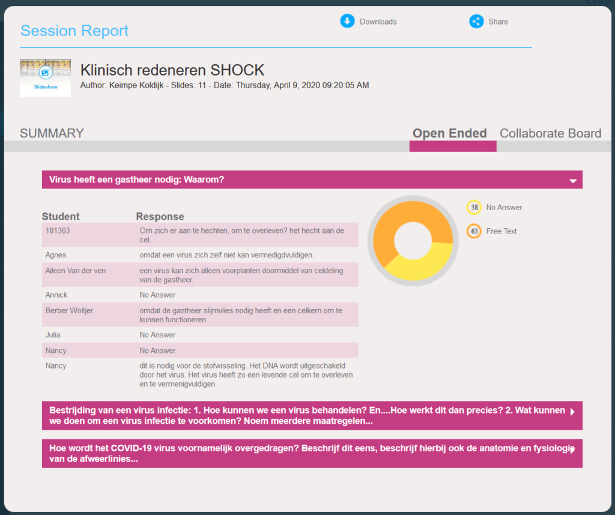
Task: Open the Slideshow thumbnail image
Action: coord(46,77)
